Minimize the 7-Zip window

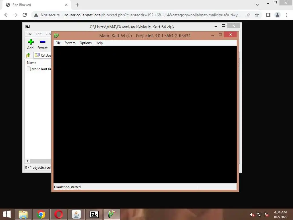pyautogui.click(x=216, y=26)
